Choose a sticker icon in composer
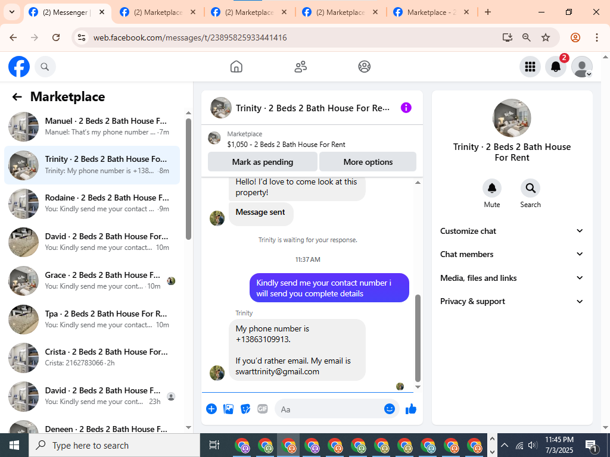The image size is (610, 457). tap(245, 409)
